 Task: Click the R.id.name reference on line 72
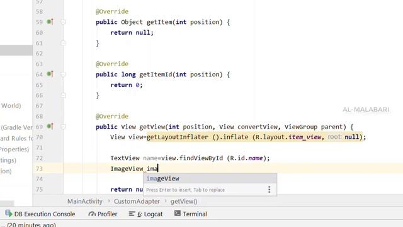point(246,158)
